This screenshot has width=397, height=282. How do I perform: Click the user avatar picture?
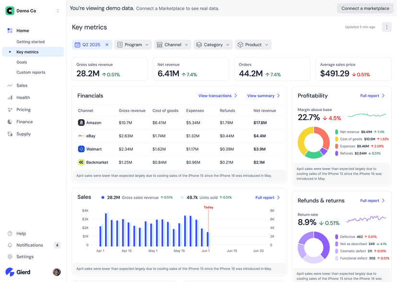click(57, 272)
